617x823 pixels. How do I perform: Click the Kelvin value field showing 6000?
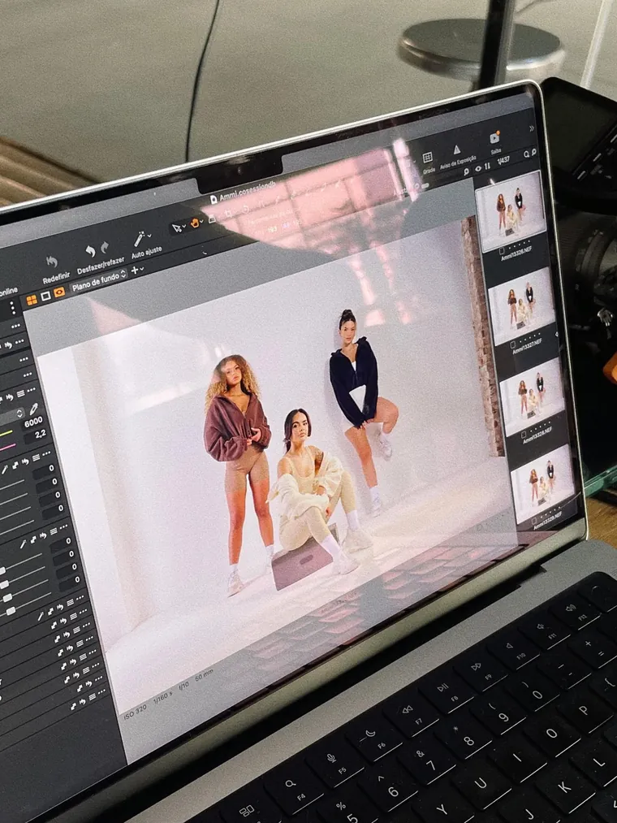pyautogui.click(x=33, y=422)
